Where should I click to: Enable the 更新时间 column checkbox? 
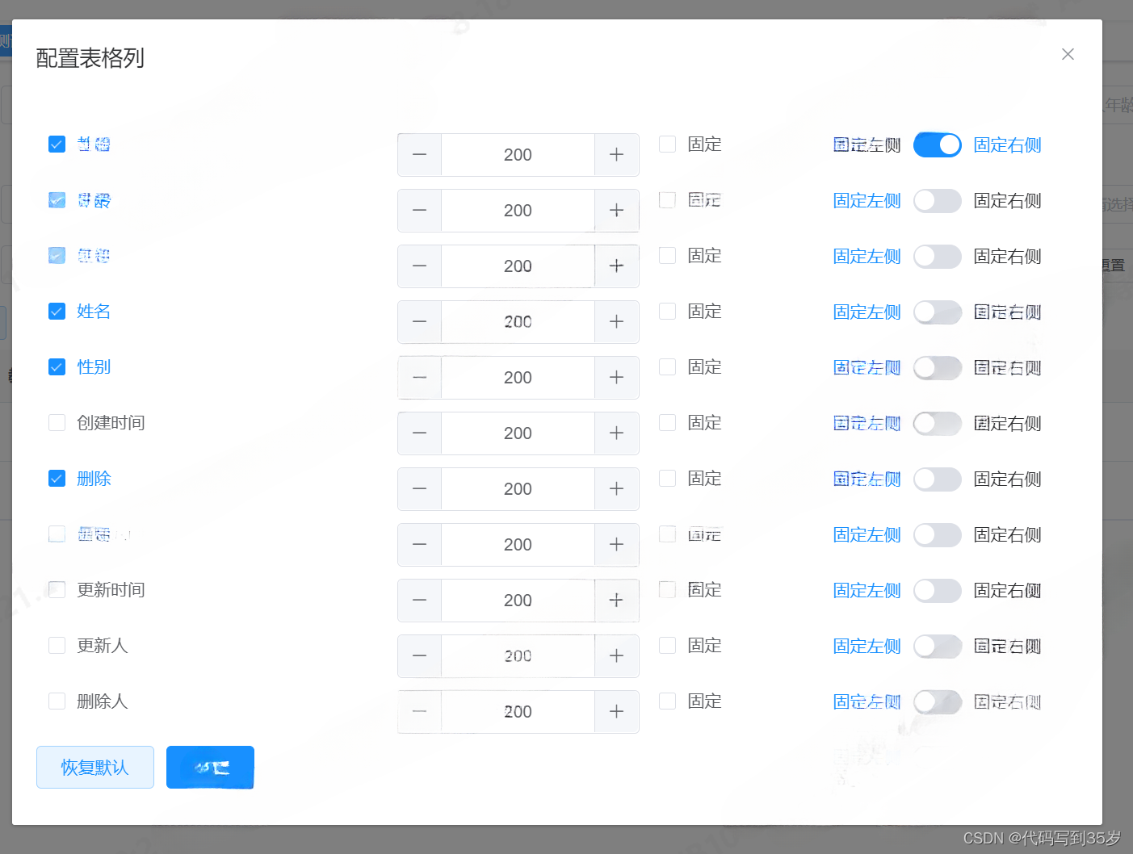(x=57, y=590)
